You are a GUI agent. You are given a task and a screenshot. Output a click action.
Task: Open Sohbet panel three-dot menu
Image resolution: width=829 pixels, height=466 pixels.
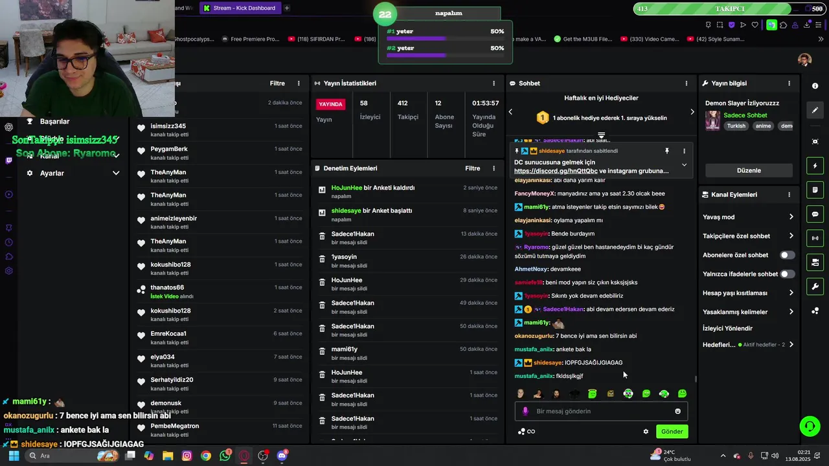(687, 83)
